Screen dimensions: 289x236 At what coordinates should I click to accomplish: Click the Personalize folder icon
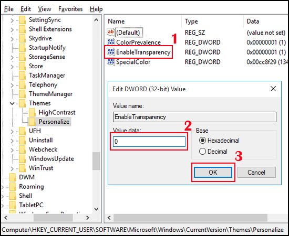[32, 122]
